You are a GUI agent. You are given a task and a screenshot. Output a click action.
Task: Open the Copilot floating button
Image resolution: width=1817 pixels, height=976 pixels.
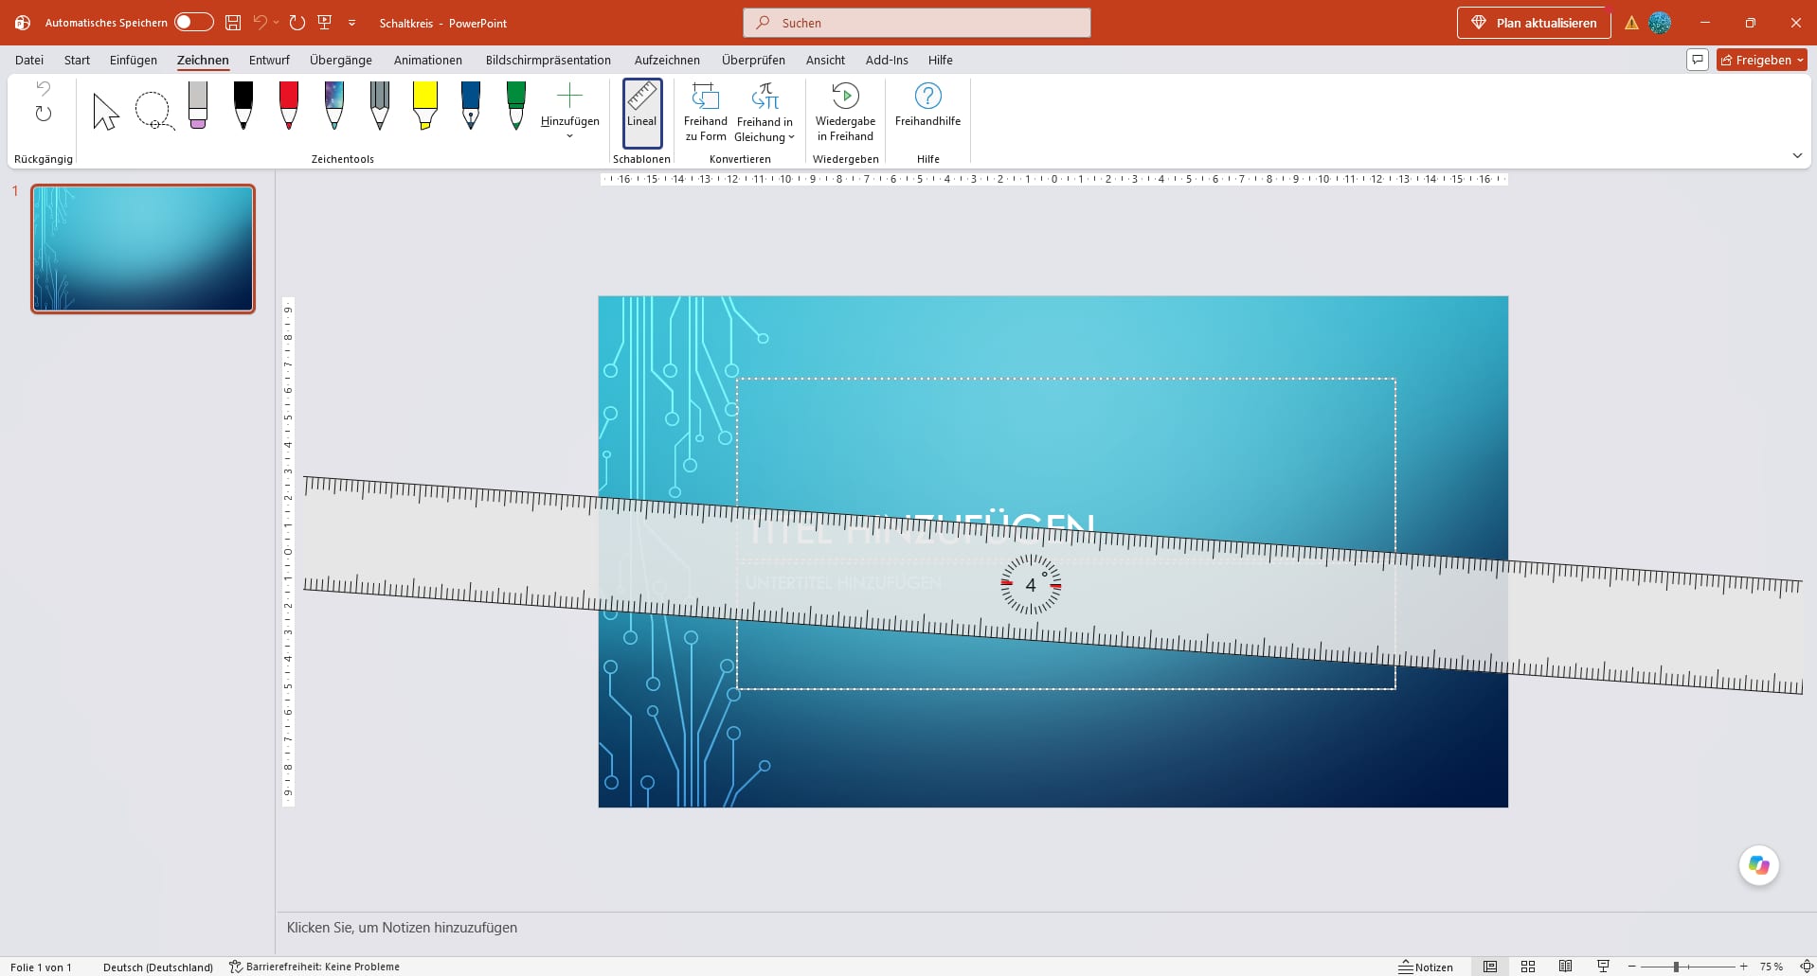[x=1759, y=865]
